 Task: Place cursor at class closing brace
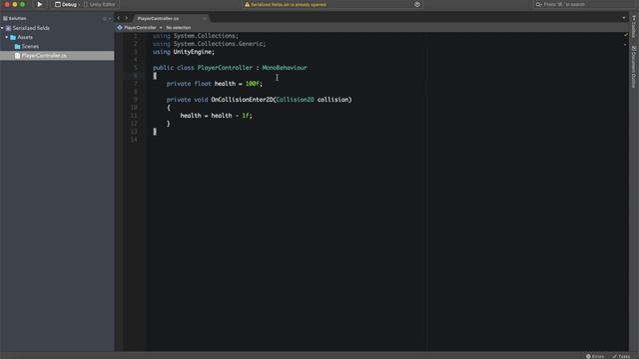155,132
